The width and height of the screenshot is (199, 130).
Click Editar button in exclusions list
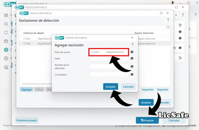(x=39, y=90)
